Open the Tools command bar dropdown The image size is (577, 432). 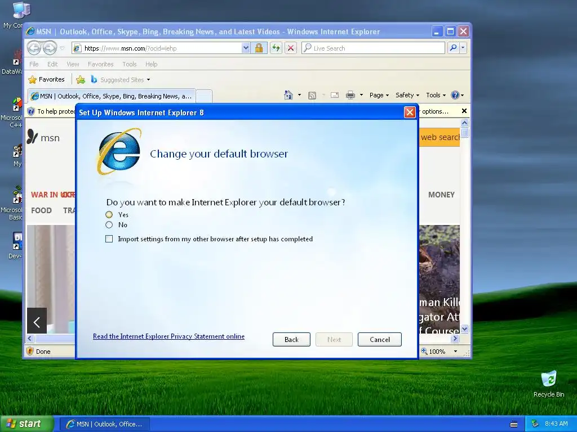(436, 95)
